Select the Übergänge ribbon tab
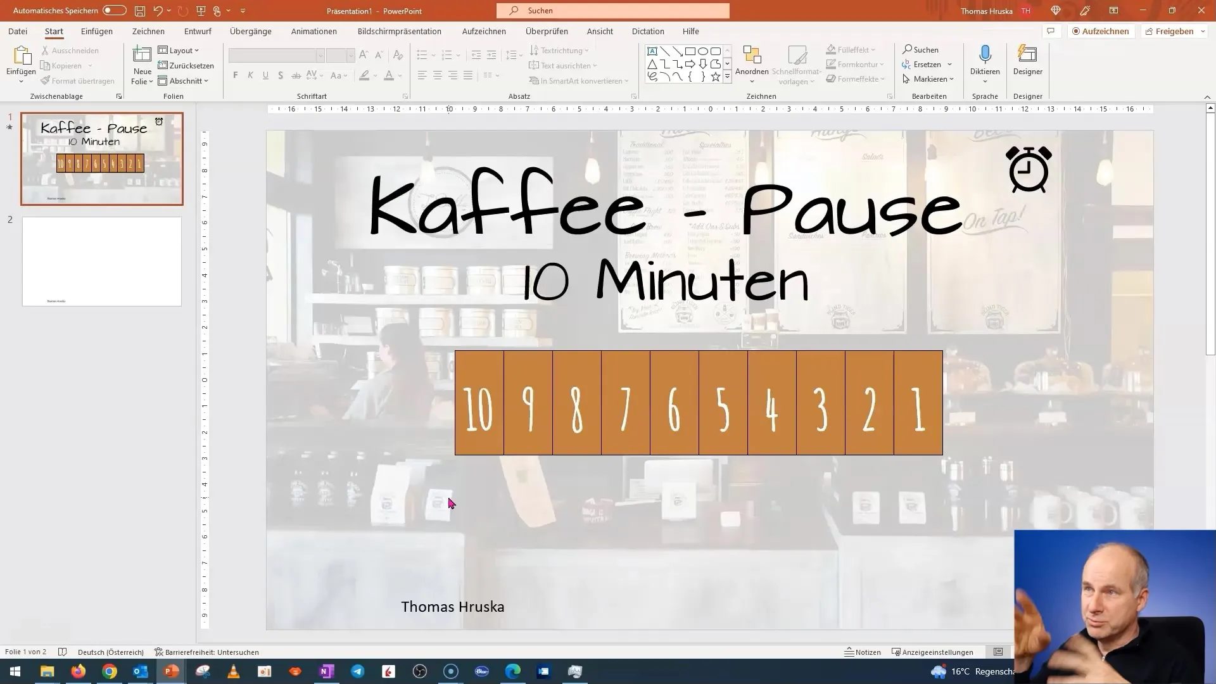 (250, 31)
